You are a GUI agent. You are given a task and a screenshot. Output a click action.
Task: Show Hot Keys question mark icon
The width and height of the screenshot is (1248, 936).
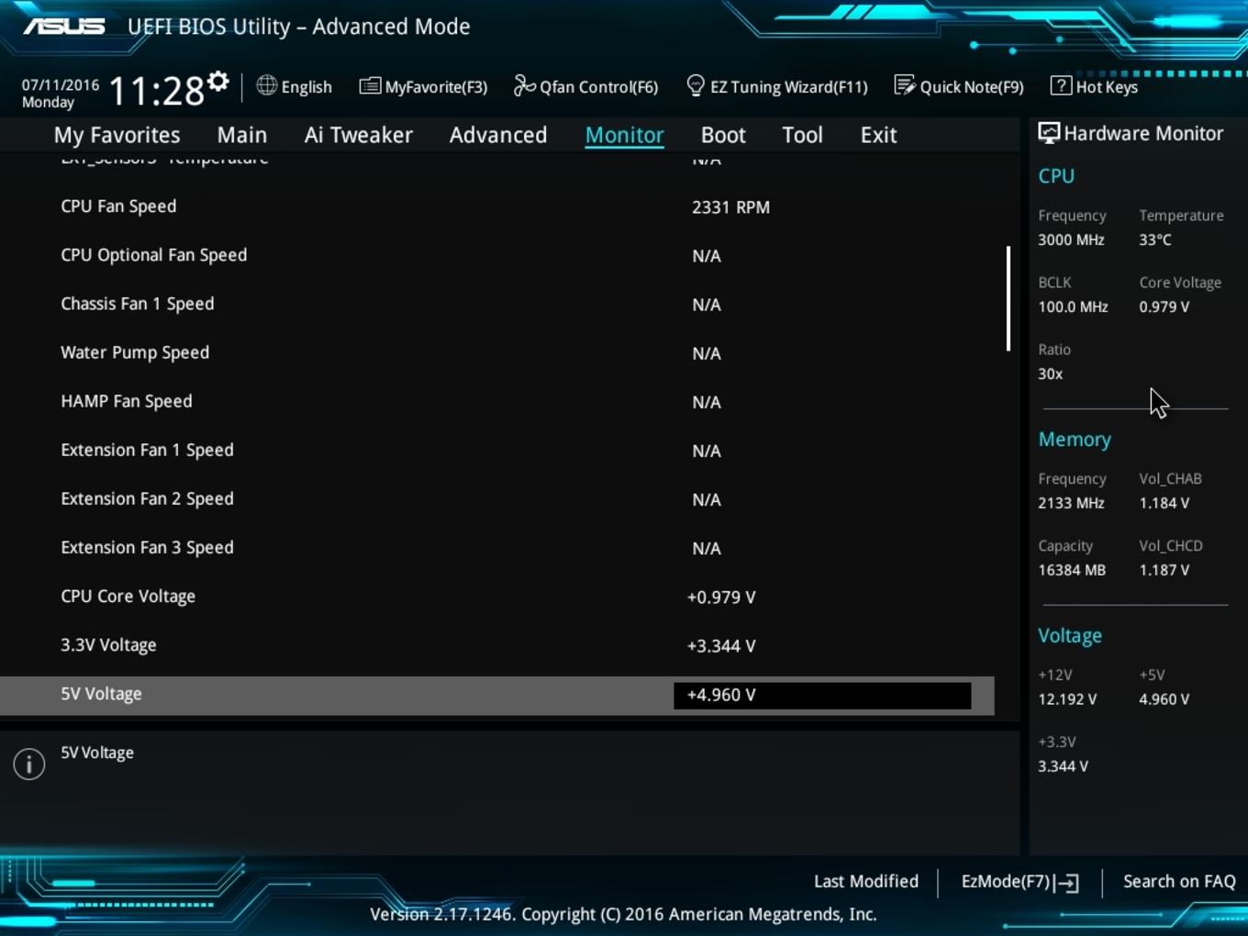1061,85
